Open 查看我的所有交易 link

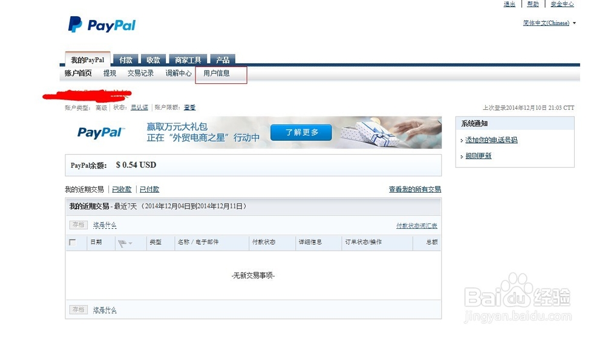[x=415, y=190]
